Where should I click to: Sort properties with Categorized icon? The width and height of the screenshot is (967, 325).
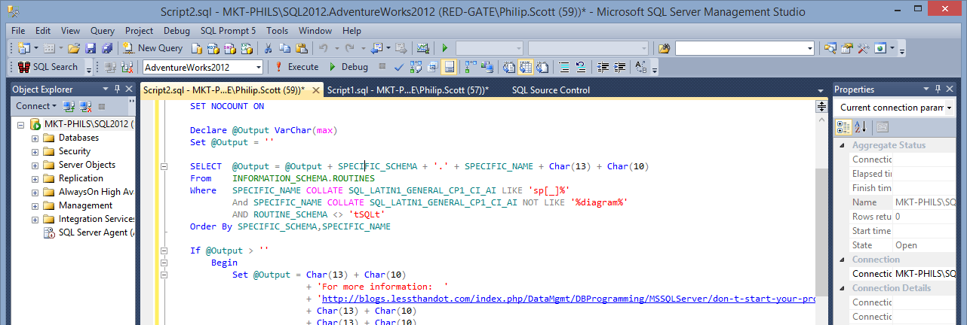click(x=844, y=126)
